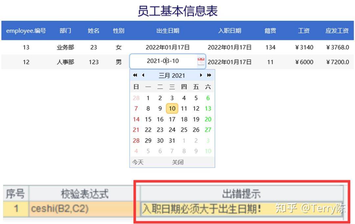Click the 出错提示 column header
The width and height of the screenshot is (355, 224).
tap(242, 194)
